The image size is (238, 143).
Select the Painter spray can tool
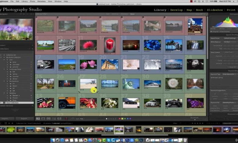tap(66, 119)
